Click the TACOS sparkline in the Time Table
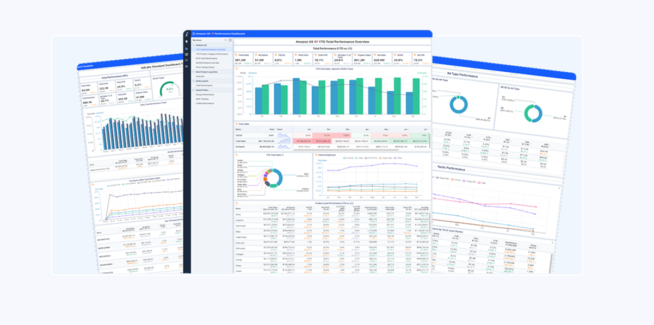 pyautogui.click(x=283, y=135)
